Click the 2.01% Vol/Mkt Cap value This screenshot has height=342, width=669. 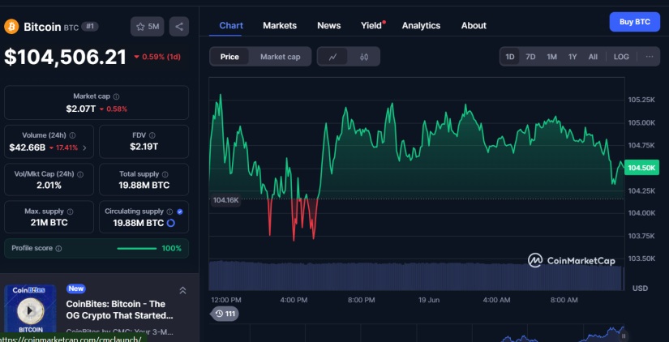click(x=49, y=186)
